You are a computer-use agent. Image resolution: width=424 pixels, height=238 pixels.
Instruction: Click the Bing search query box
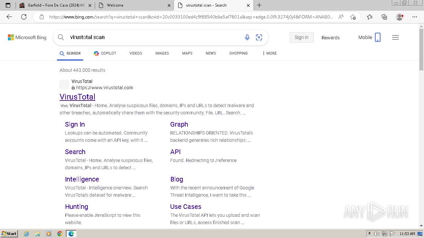154,37
